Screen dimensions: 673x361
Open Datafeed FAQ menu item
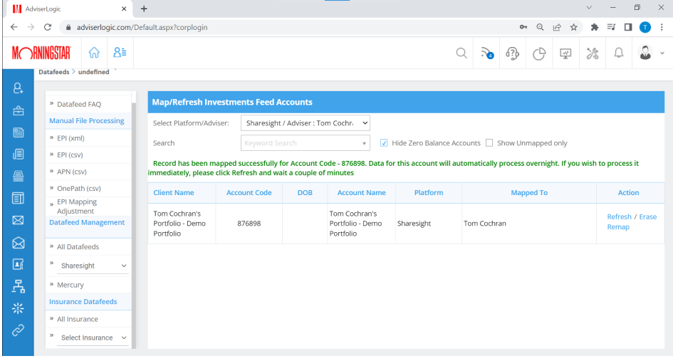[79, 104]
